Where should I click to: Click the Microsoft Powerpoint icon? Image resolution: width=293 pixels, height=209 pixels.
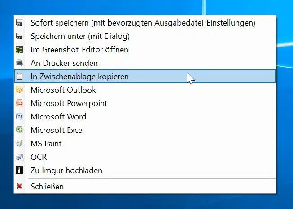(19, 103)
